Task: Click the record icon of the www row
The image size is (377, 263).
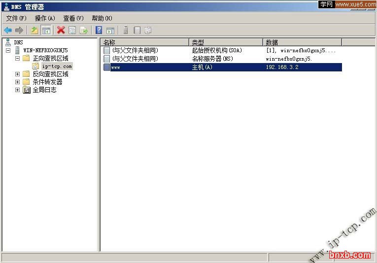Action: click(x=106, y=67)
